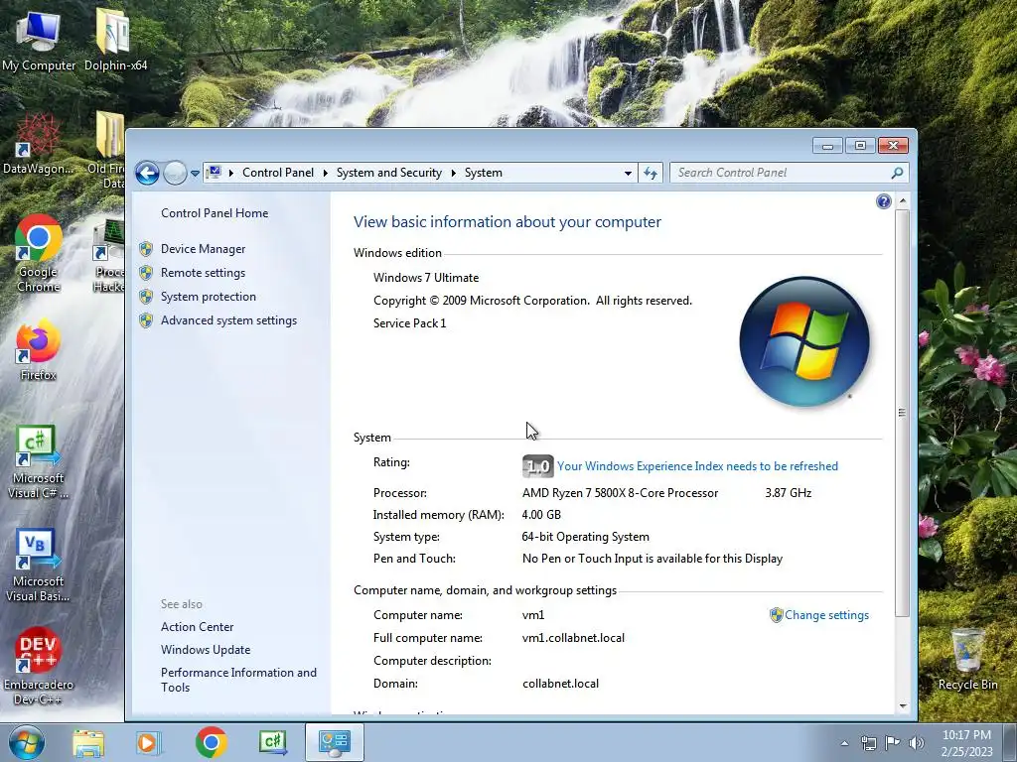Click the Windows logo image
This screenshot has height=762, width=1017.
click(x=804, y=342)
